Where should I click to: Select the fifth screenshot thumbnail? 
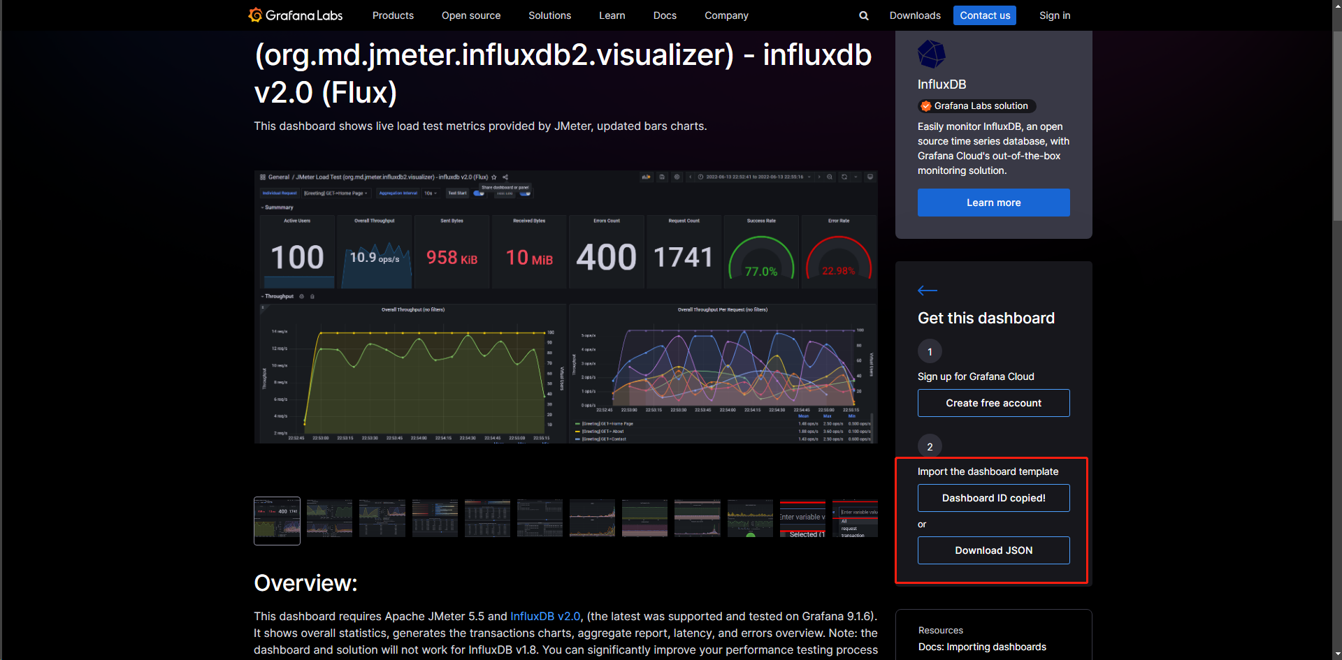coord(487,518)
